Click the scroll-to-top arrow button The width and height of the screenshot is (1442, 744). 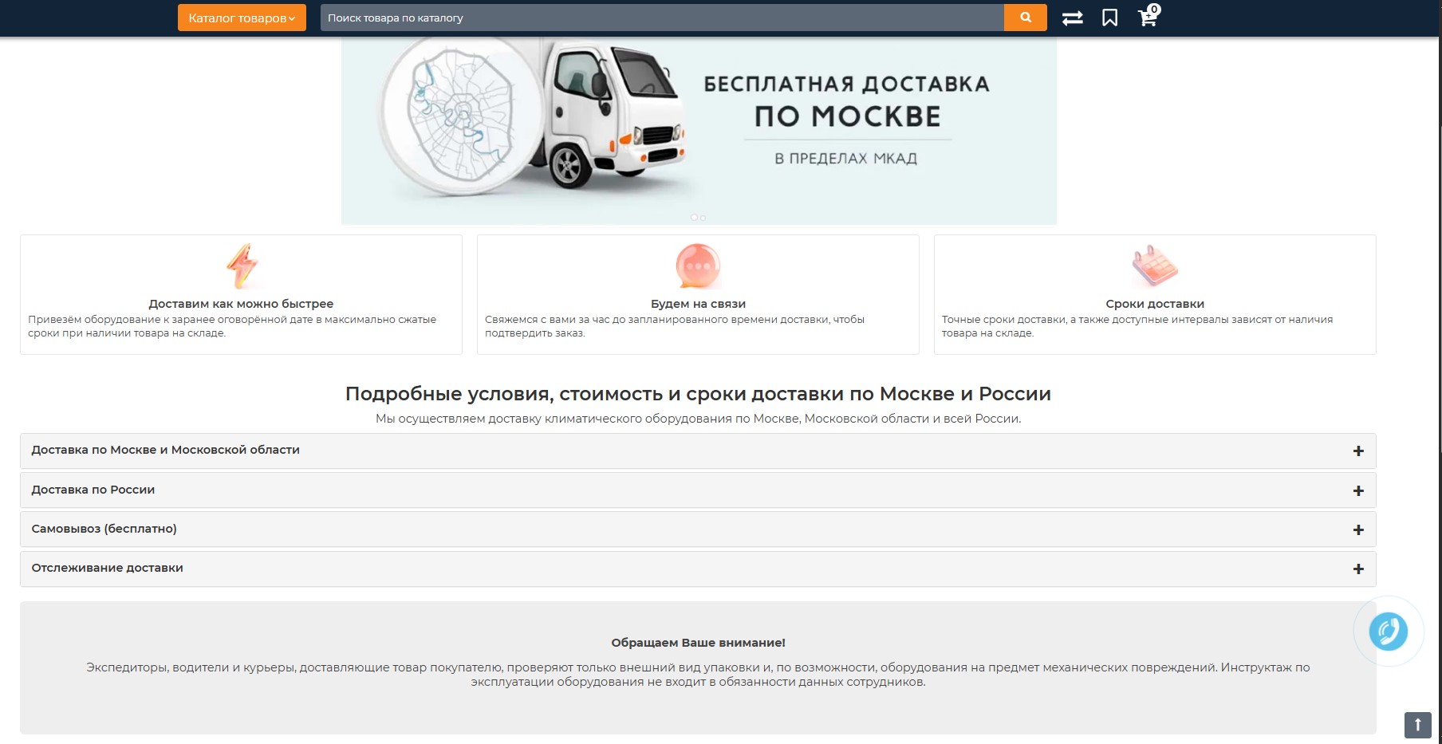click(x=1417, y=725)
